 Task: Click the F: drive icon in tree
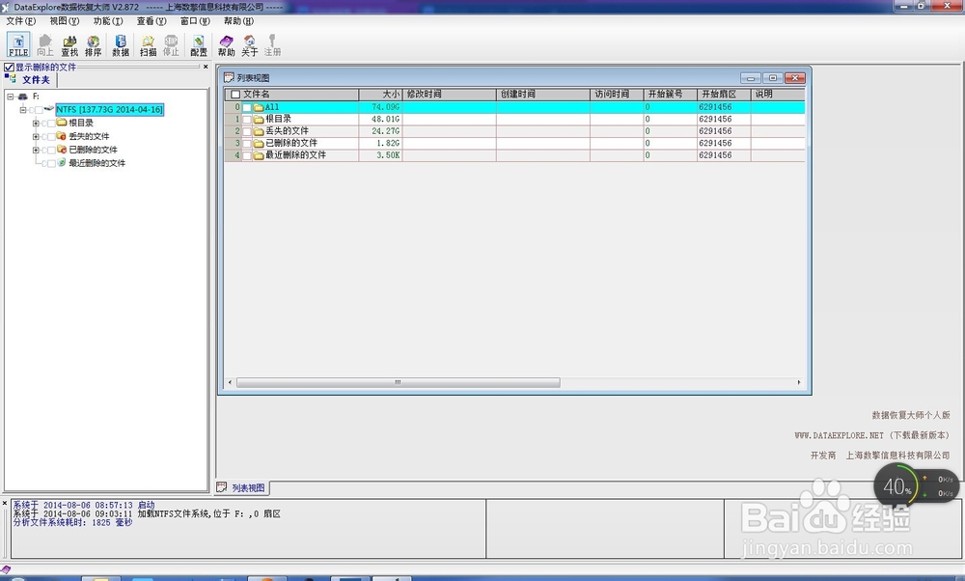(x=23, y=97)
